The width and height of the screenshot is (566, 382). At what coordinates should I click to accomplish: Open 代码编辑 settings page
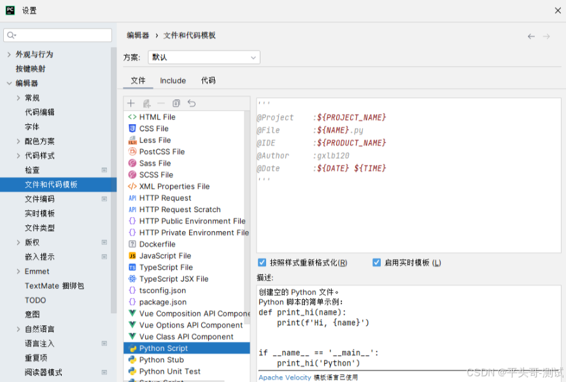39,112
